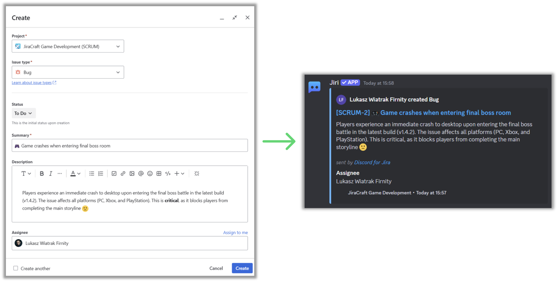Close the Create dialog
Screen dimensions: 558x282
pos(248,18)
